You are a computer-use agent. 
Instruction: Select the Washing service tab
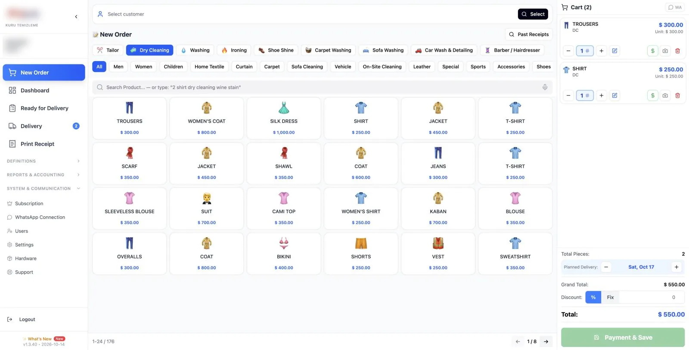196,50
